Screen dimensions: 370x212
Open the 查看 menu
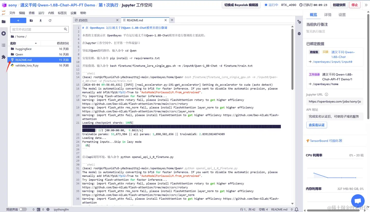pos(32,13)
